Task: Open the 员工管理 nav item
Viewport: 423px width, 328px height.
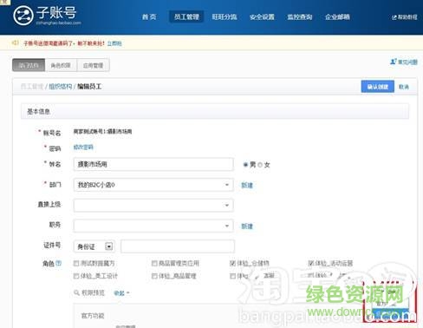Action: [x=186, y=16]
